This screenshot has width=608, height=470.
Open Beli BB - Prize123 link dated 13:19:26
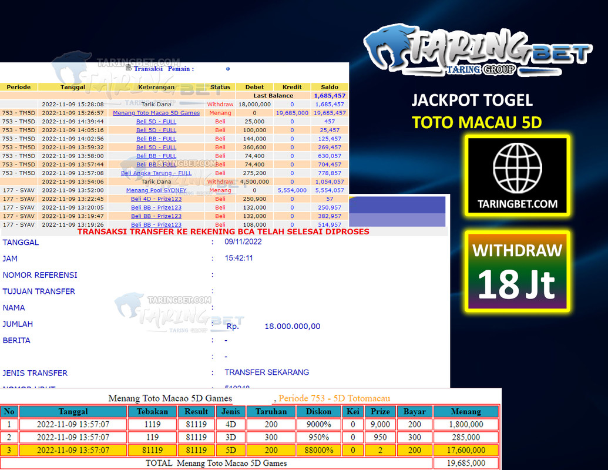coord(156,224)
